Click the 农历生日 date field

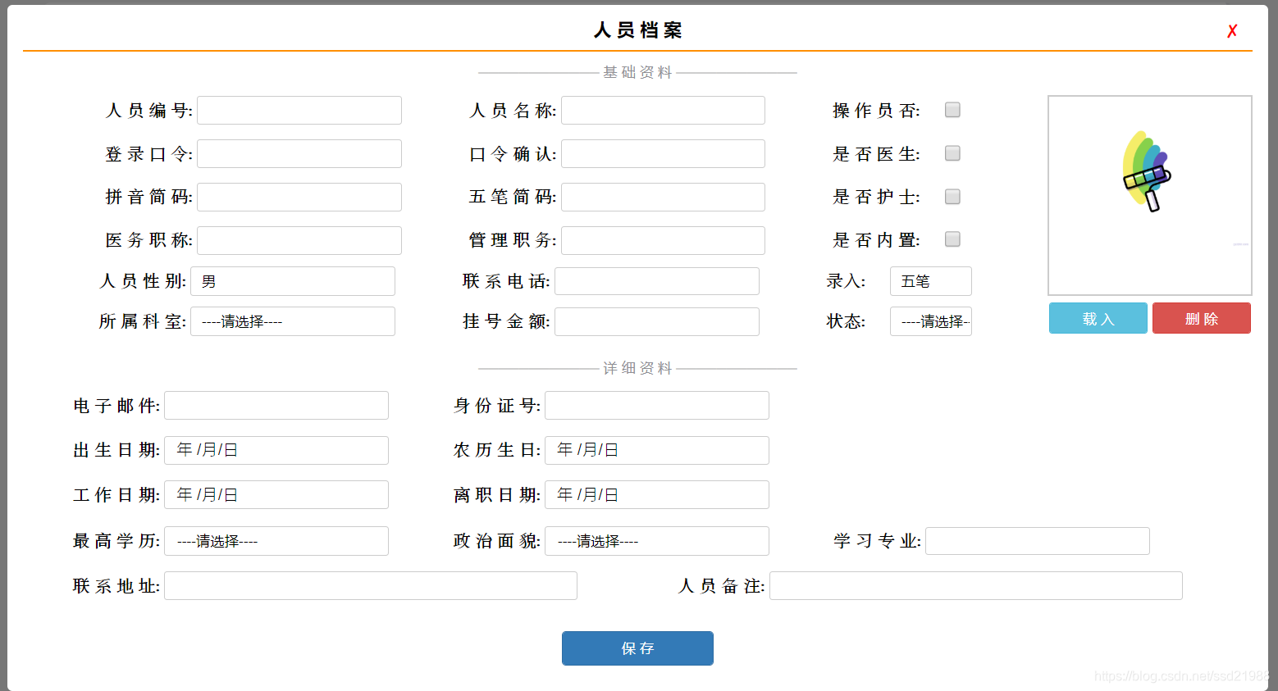coord(657,450)
